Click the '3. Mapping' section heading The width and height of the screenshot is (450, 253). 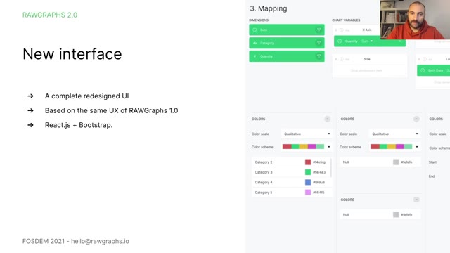click(269, 8)
